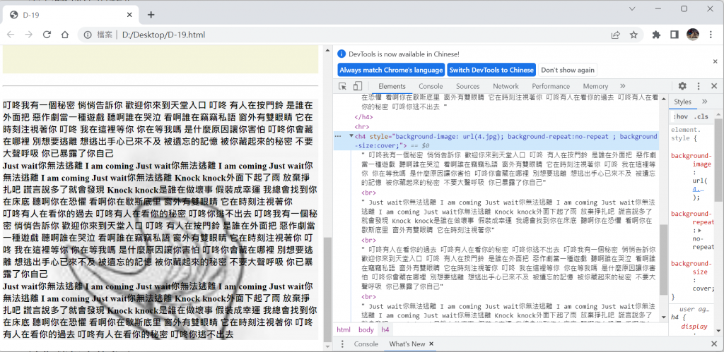Open the top Console tab
Viewport: 724px width, 352px height.
coord(431,86)
